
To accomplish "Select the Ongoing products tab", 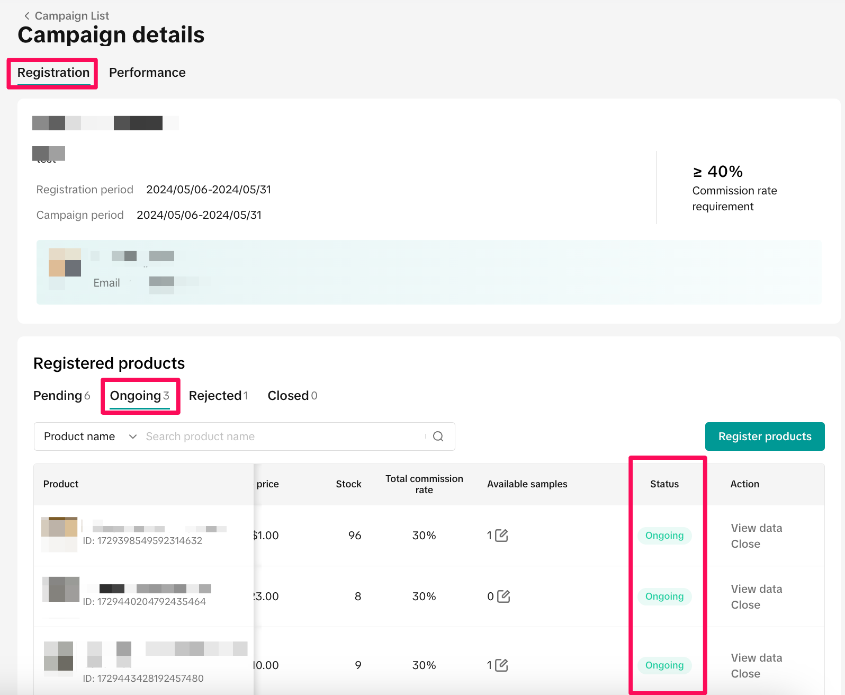I will coord(140,396).
